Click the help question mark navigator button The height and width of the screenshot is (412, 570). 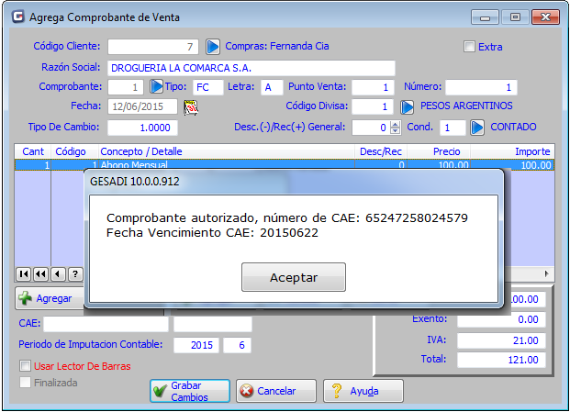[x=75, y=273]
